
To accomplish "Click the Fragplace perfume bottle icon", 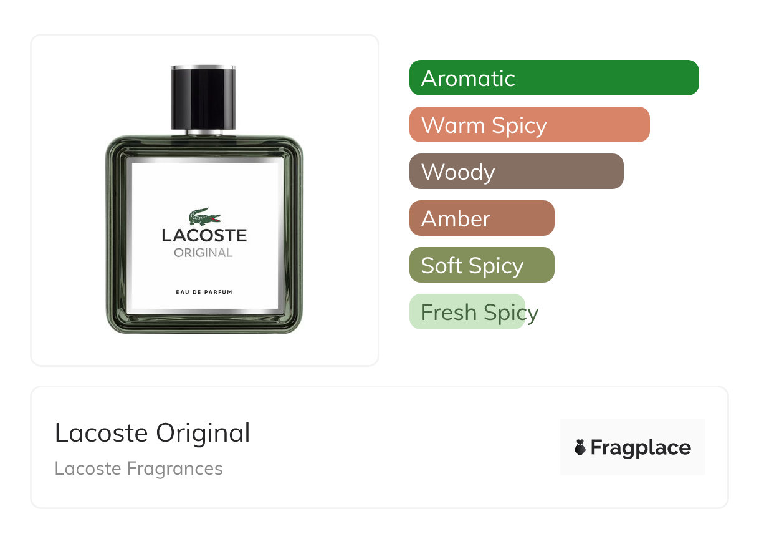I will click(x=580, y=447).
